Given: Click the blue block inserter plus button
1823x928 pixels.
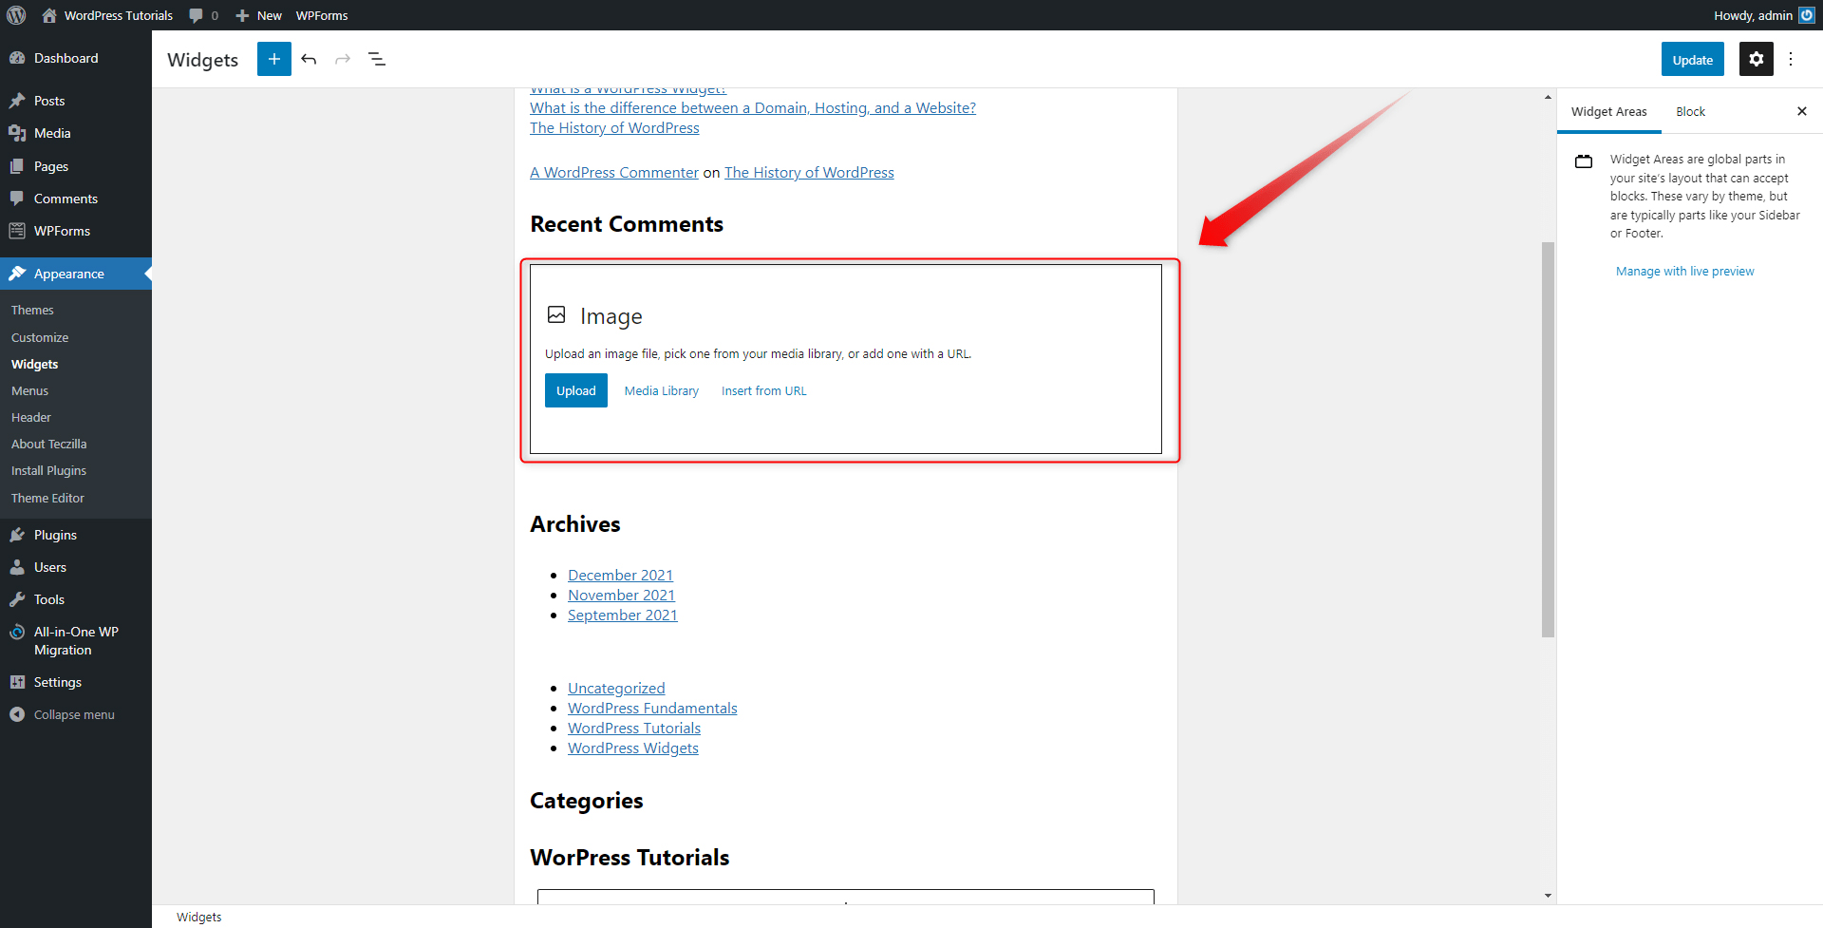Looking at the screenshot, I should coord(274,59).
